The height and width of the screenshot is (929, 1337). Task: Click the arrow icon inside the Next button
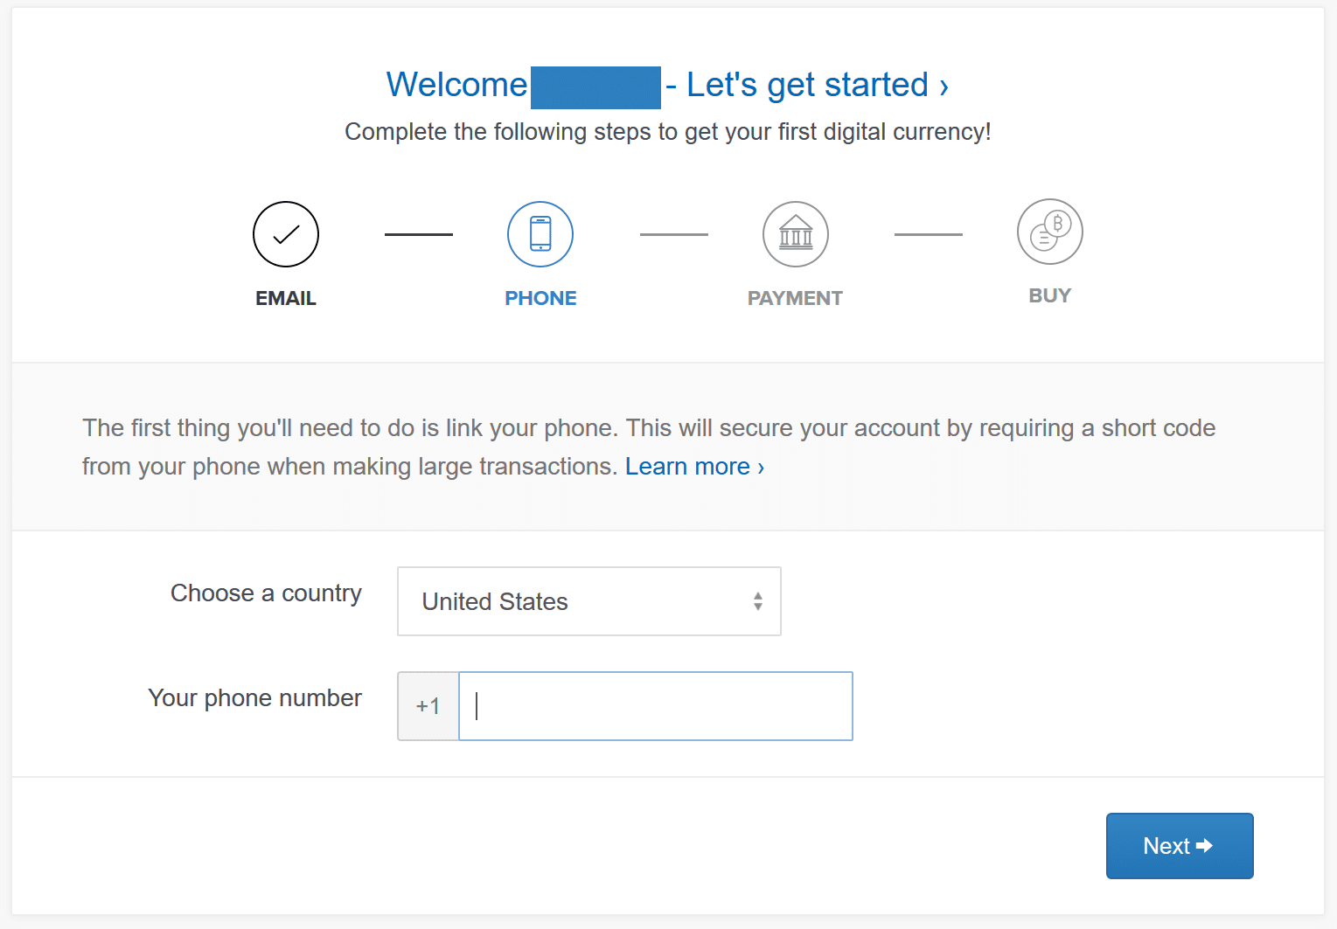click(1206, 845)
